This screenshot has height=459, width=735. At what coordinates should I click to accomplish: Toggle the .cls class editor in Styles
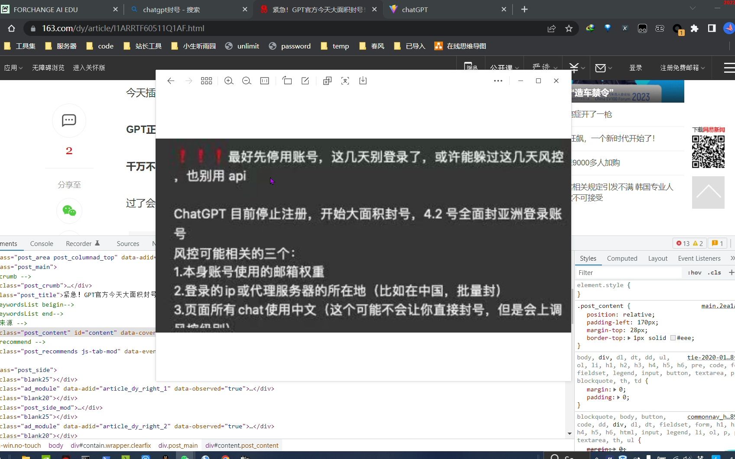(715, 272)
